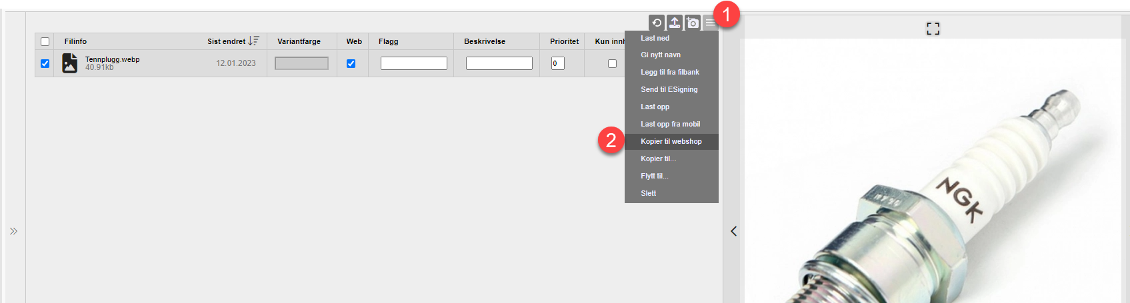Click the Flagg column header
This screenshot has width=1130, height=303.
pyautogui.click(x=388, y=41)
